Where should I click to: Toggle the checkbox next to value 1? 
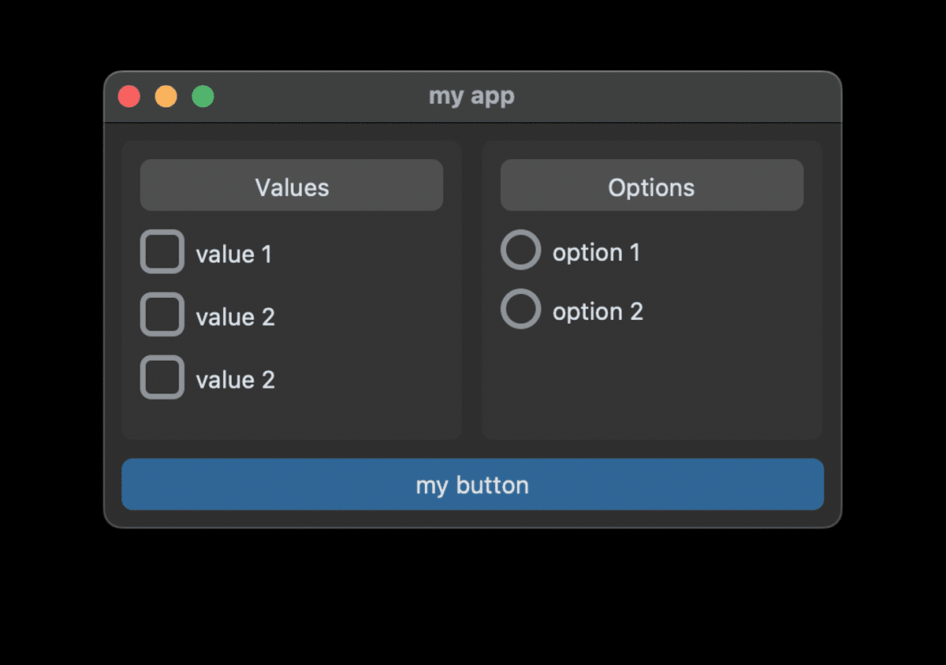point(162,251)
